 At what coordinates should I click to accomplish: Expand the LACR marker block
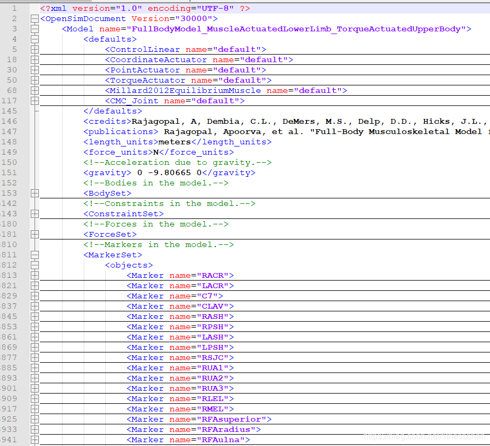[35, 286]
